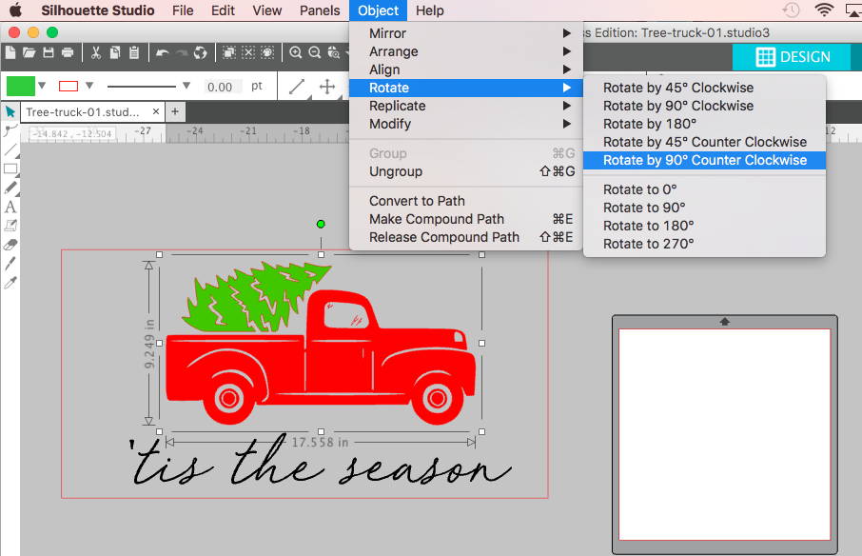Select Rotate to 90°
Screen dimensions: 862x556
[x=704, y=208]
